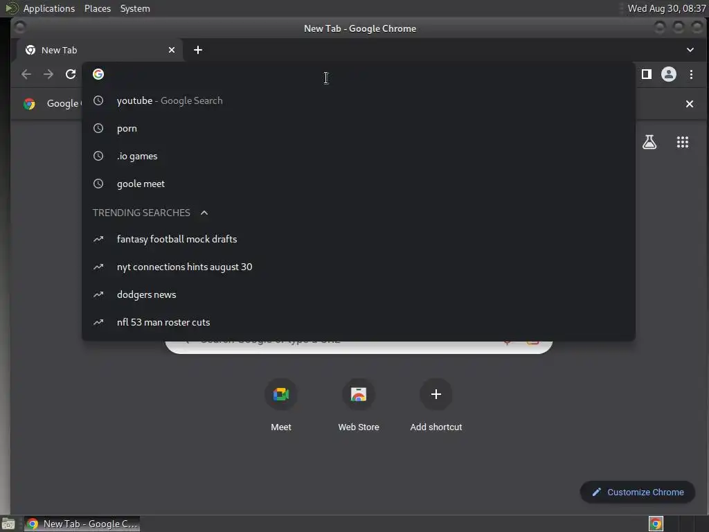Select the youtube search suggestion
Image resolution: width=709 pixels, height=532 pixels.
pyautogui.click(x=358, y=100)
